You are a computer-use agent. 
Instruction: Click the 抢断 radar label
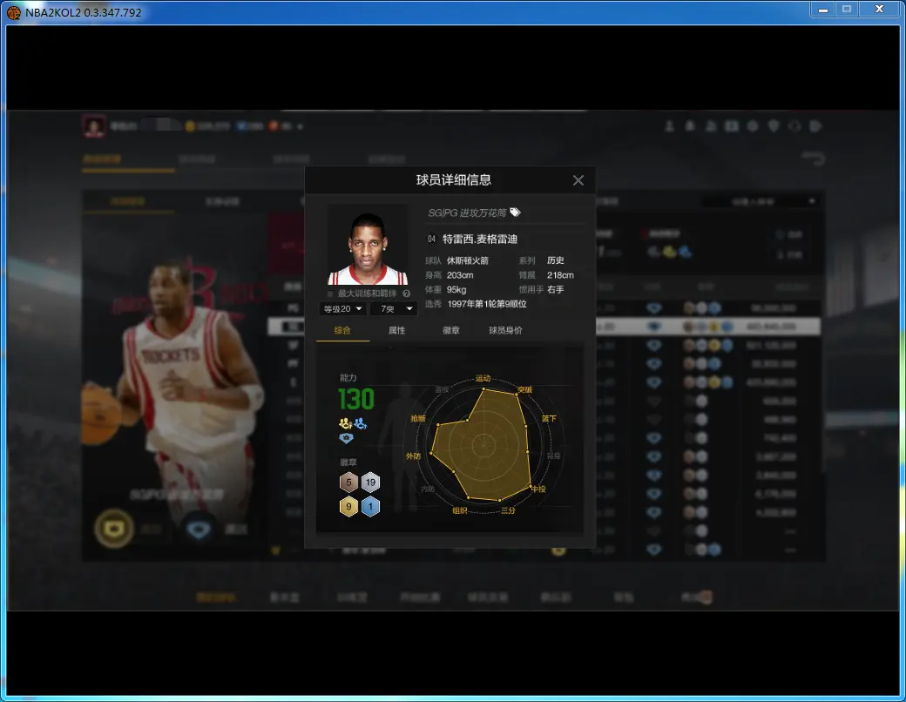click(418, 418)
